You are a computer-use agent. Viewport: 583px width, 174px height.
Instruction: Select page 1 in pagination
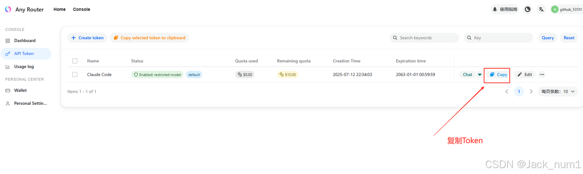tap(519, 92)
